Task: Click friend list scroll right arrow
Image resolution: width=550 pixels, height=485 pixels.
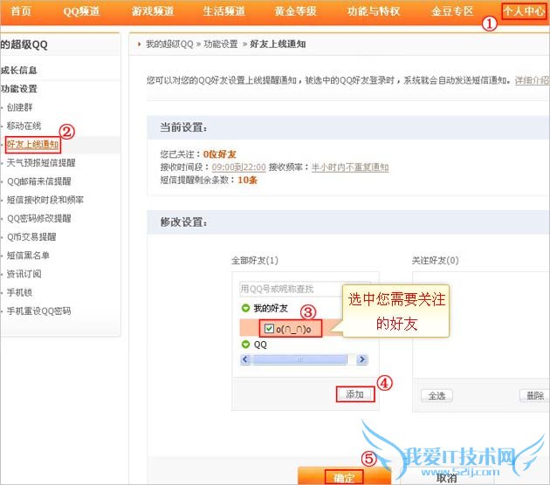Action: [362, 359]
